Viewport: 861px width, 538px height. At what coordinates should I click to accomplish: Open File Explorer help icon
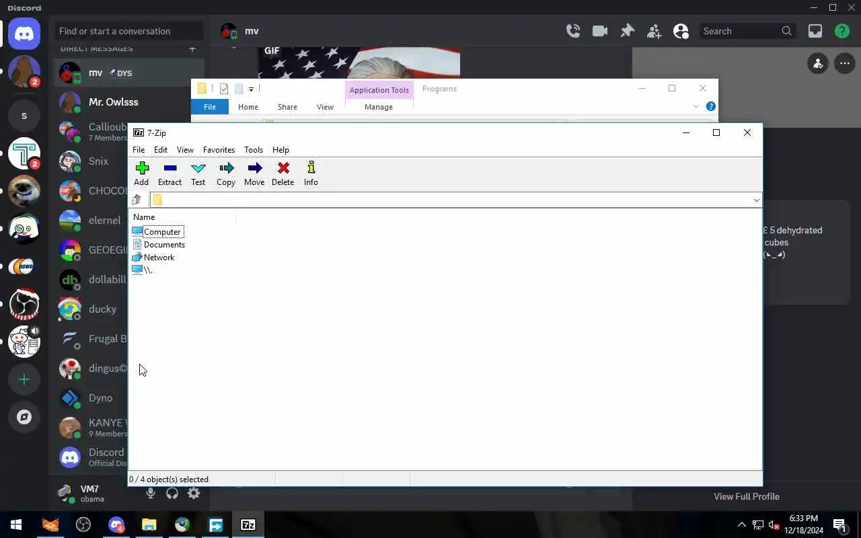(x=711, y=106)
